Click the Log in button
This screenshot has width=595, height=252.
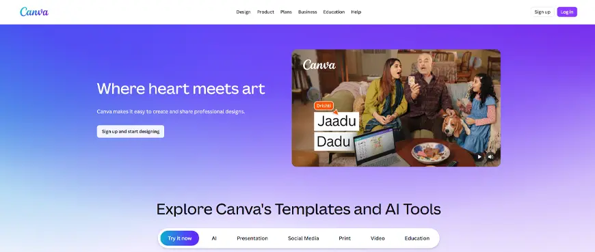point(567,12)
